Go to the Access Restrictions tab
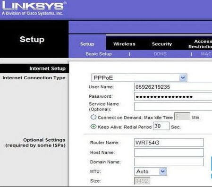 click(x=200, y=44)
